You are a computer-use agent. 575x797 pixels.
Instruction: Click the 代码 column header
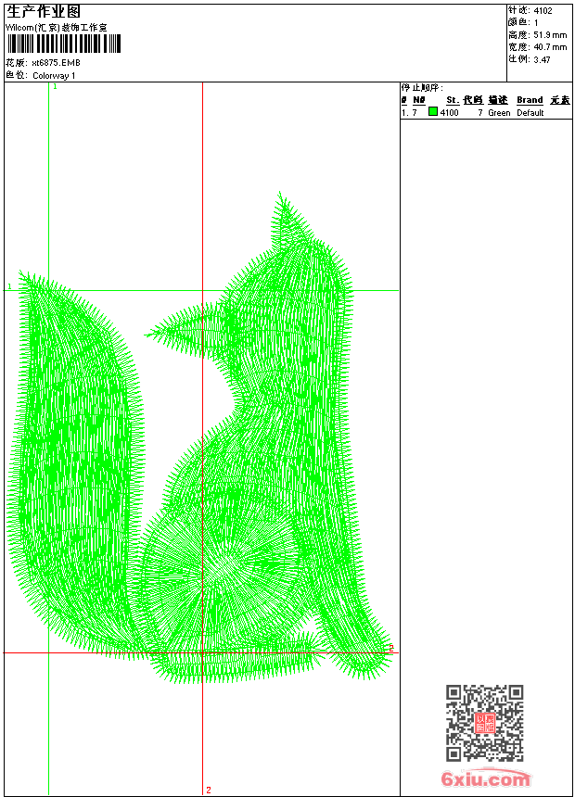pyautogui.click(x=473, y=100)
